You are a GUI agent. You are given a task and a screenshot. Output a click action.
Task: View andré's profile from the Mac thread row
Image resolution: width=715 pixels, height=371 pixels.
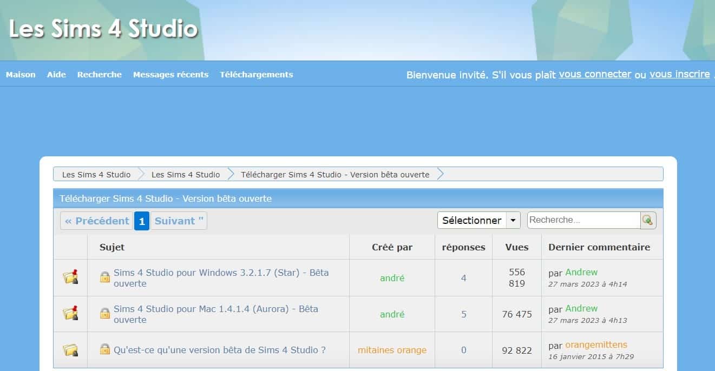coord(391,314)
